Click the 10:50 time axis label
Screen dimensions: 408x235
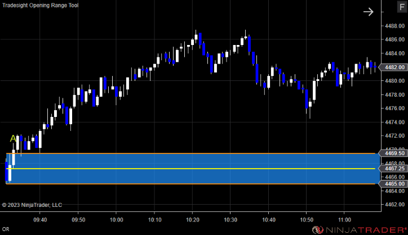307,220
